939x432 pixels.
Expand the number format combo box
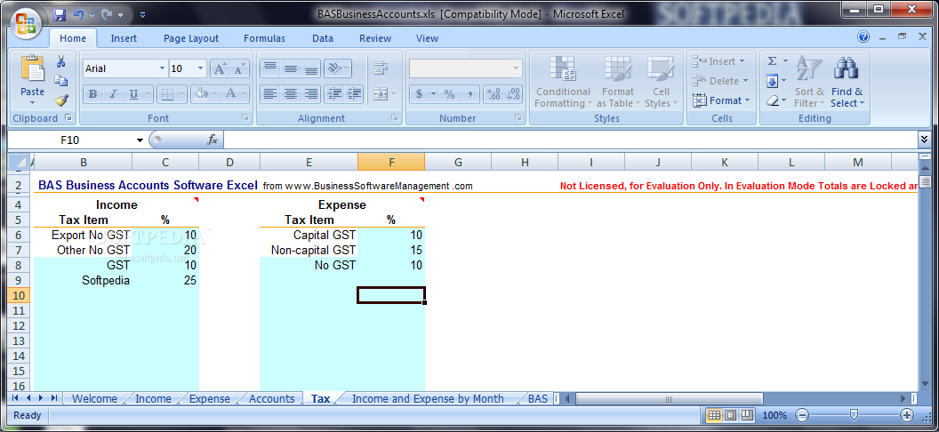(517, 68)
